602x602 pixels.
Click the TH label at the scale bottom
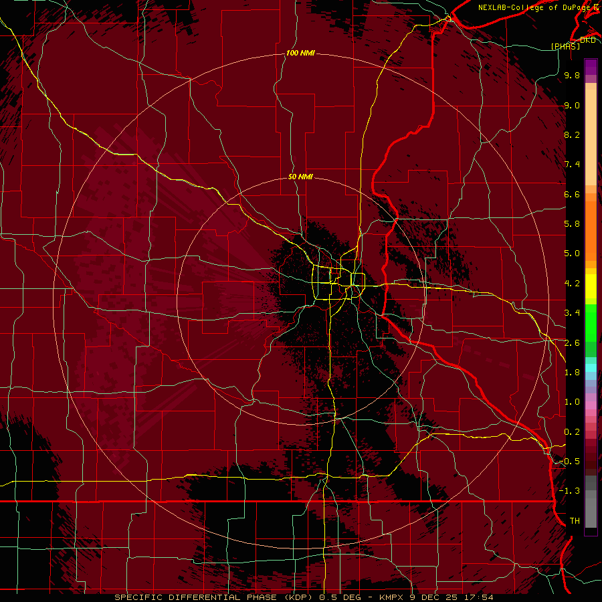[x=575, y=521]
